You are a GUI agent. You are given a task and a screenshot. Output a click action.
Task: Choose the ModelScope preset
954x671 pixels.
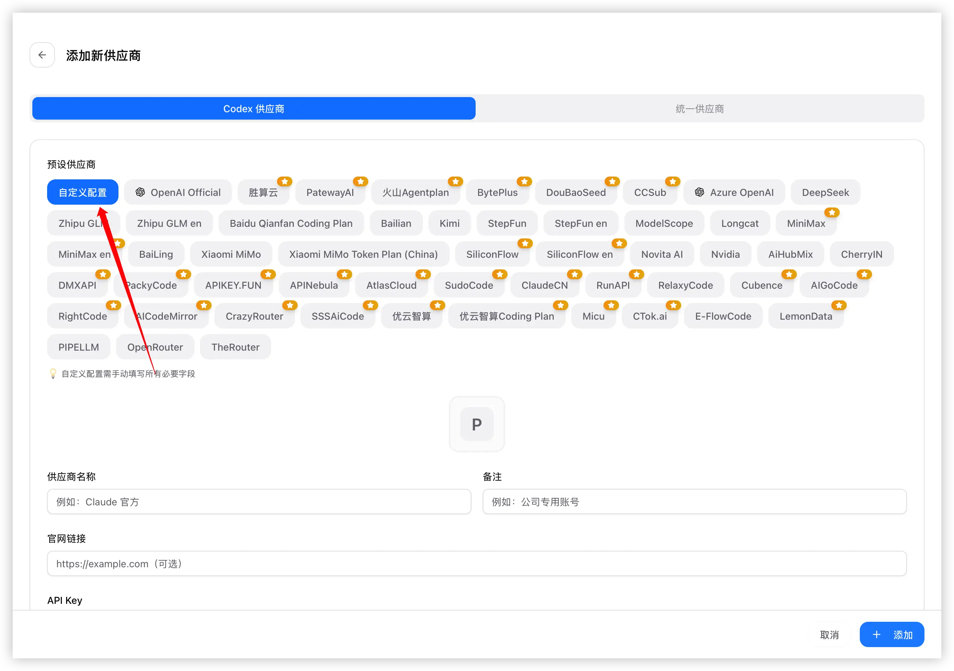point(664,223)
